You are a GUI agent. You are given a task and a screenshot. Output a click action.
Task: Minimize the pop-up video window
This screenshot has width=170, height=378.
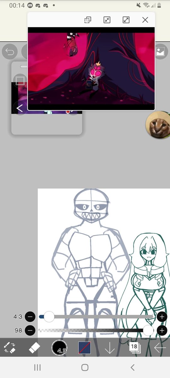pyautogui.click(x=107, y=20)
